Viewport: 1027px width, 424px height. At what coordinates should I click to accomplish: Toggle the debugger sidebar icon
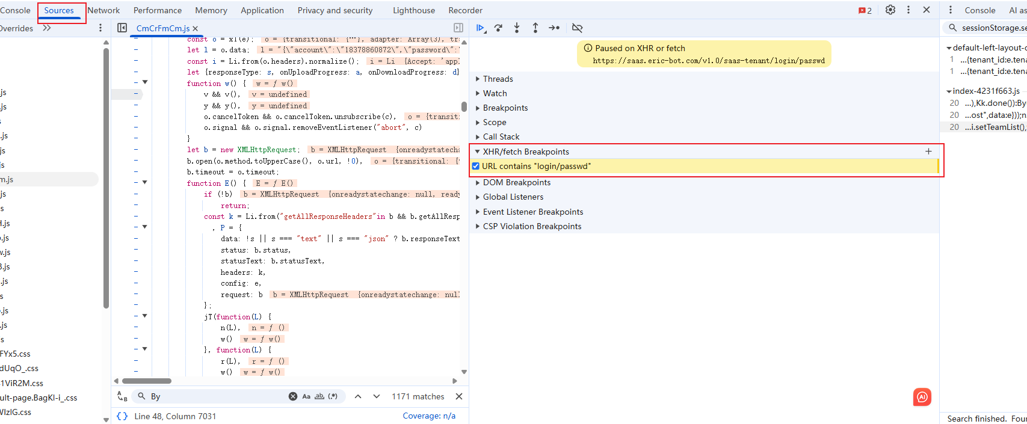tap(458, 28)
